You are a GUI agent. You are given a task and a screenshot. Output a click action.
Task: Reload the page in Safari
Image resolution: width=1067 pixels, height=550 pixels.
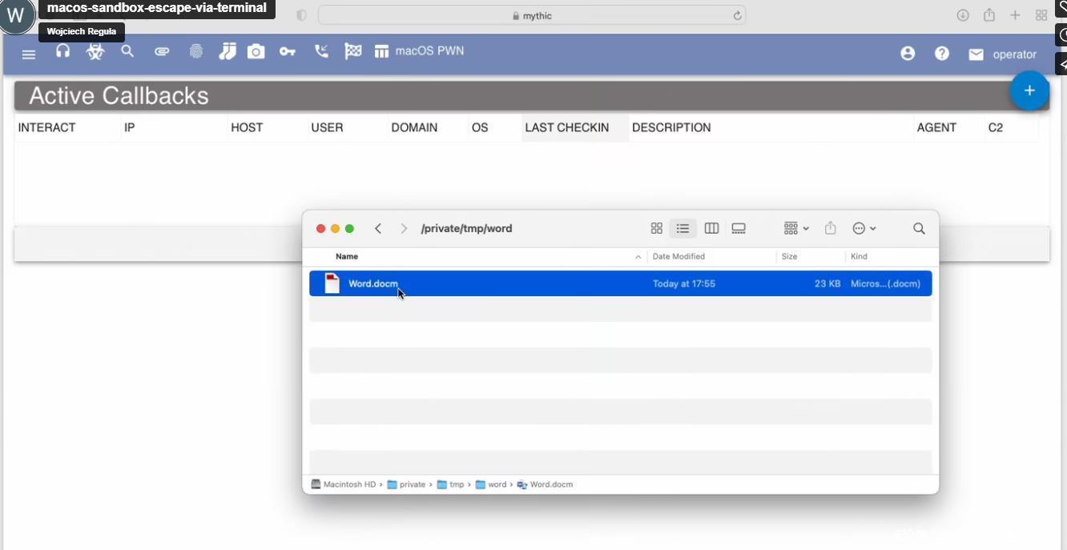(x=737, y=15)
